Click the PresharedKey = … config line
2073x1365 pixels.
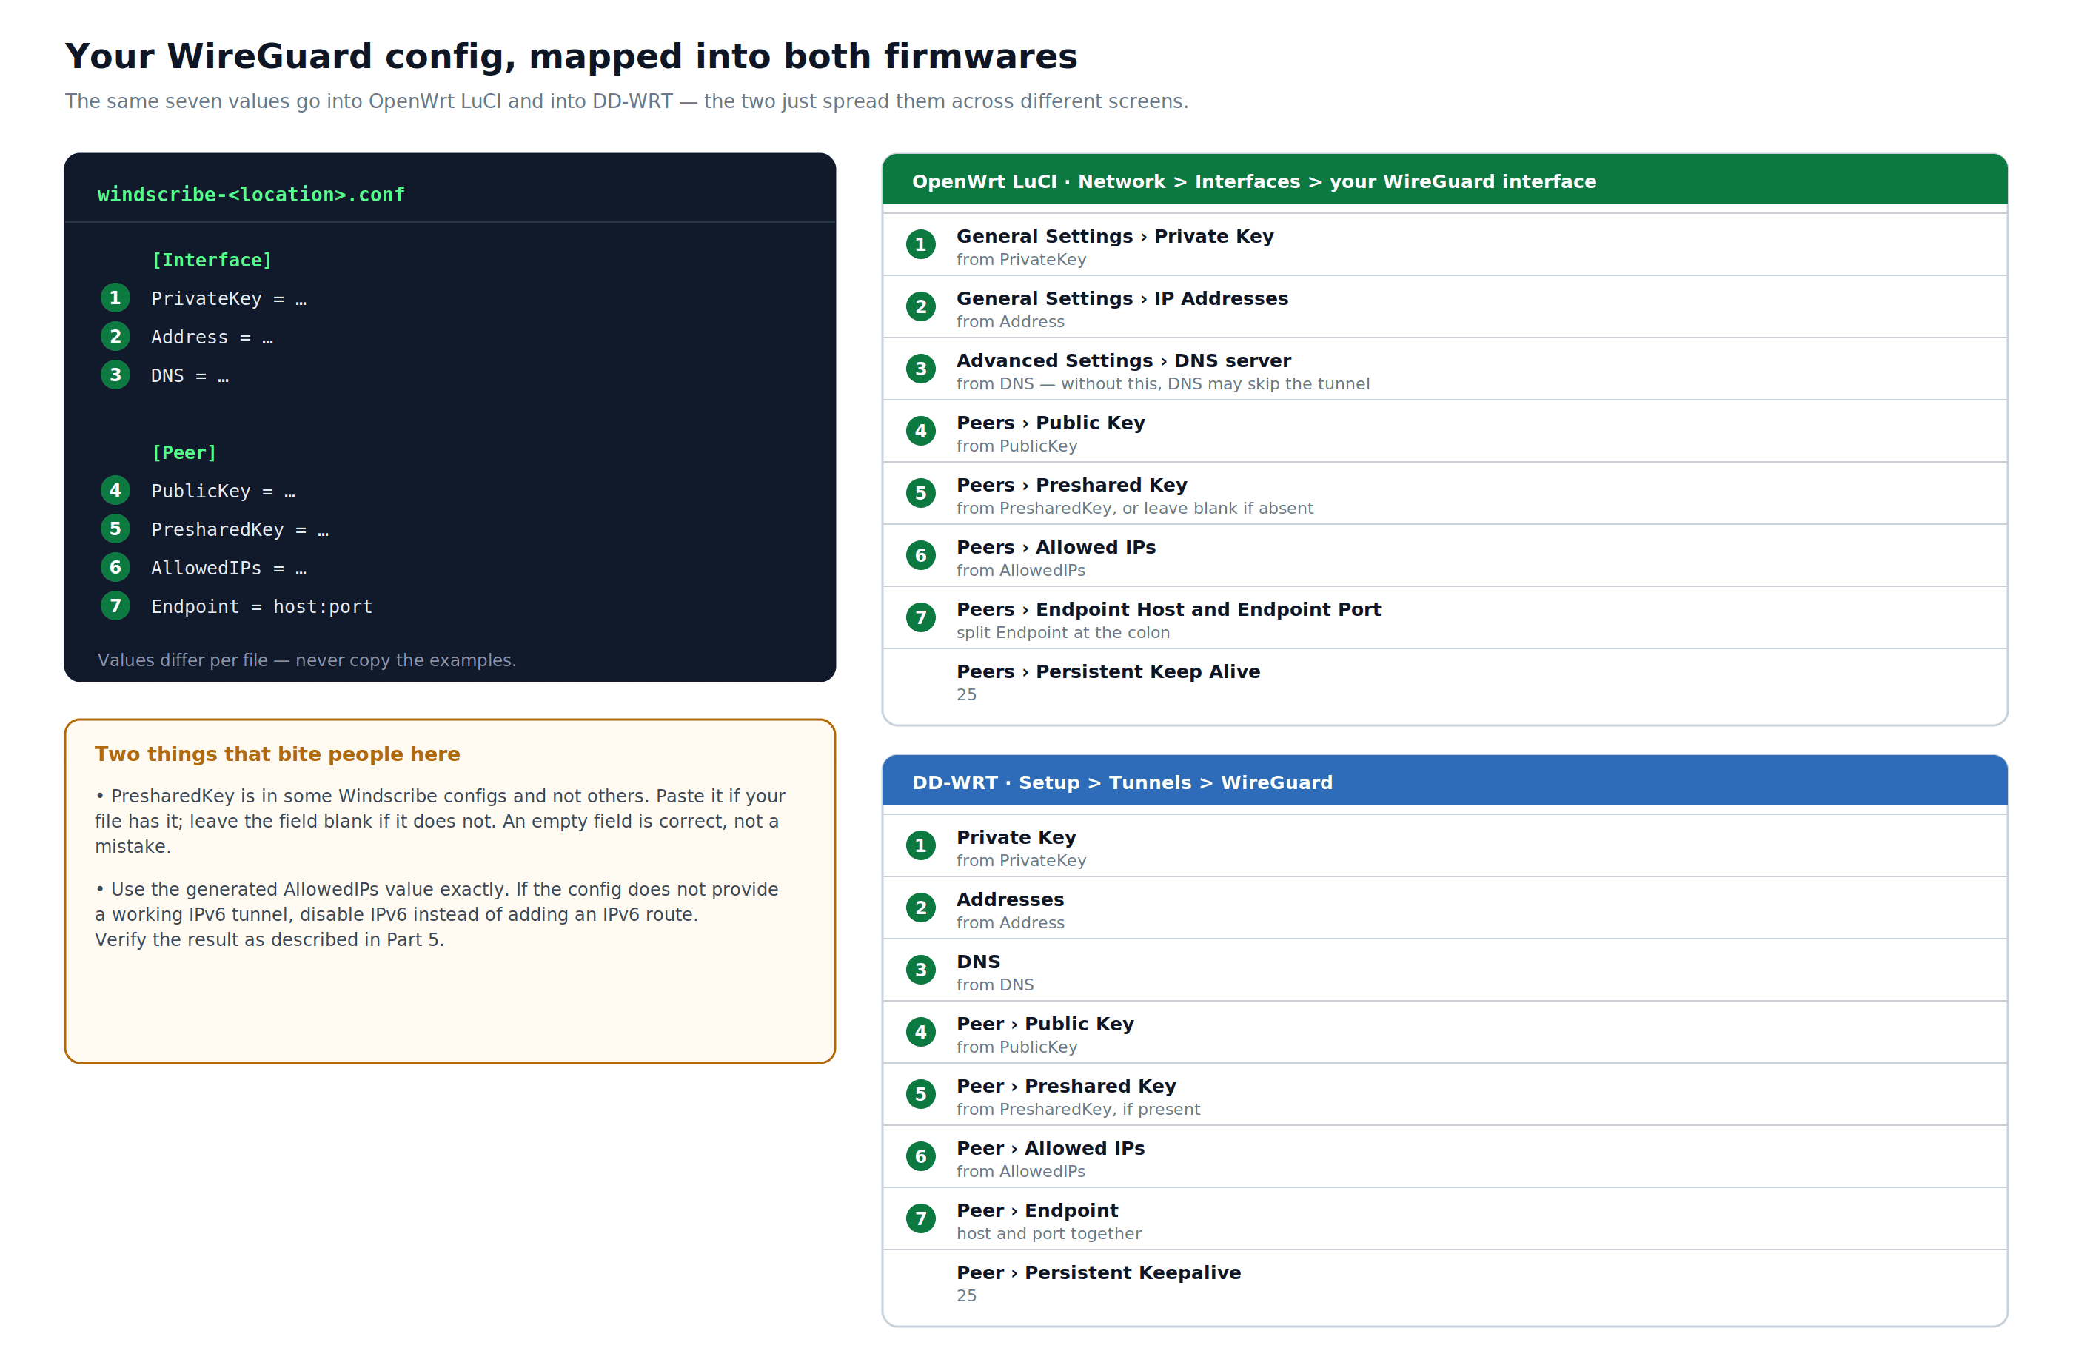(x=240, y=529)
